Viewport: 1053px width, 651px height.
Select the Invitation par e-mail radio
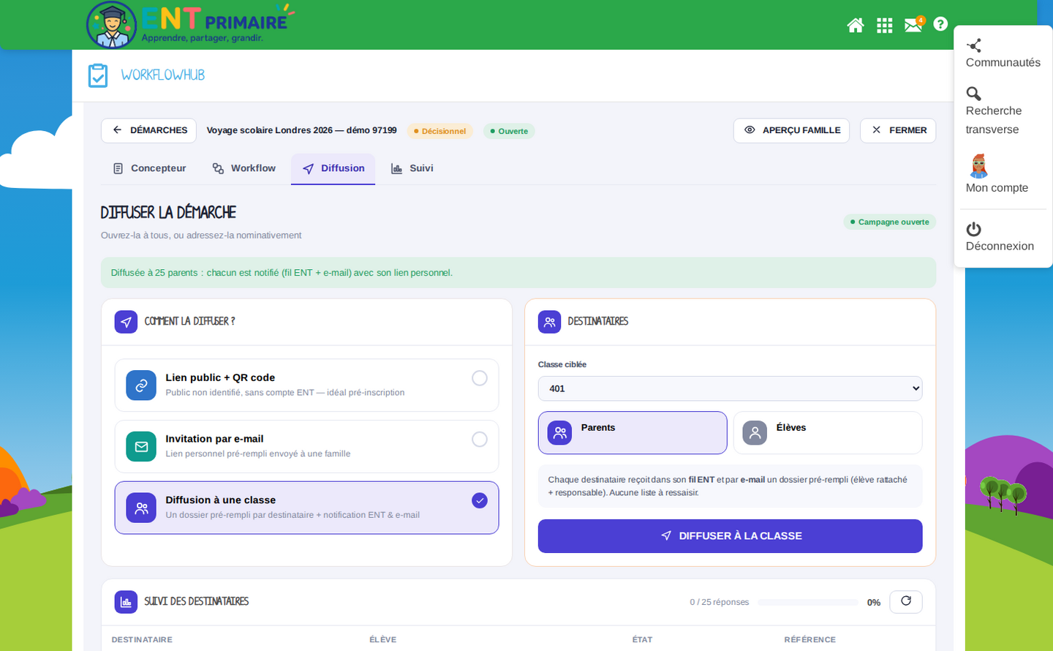point(480,439)
